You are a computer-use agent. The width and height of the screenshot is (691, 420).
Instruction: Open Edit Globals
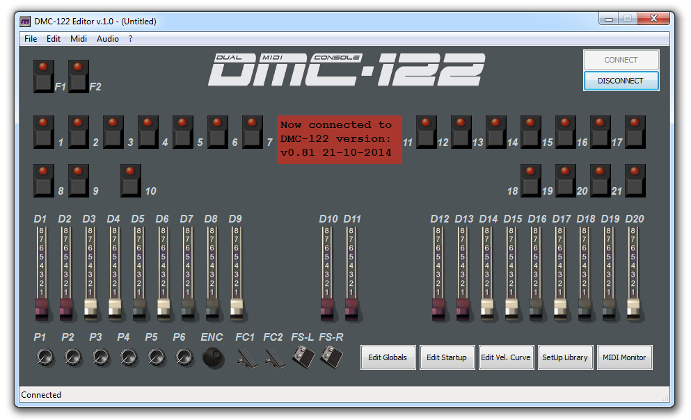point(388,357)
